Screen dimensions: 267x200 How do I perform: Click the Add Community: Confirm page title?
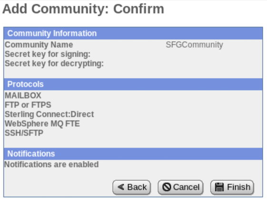pos(83,9)
